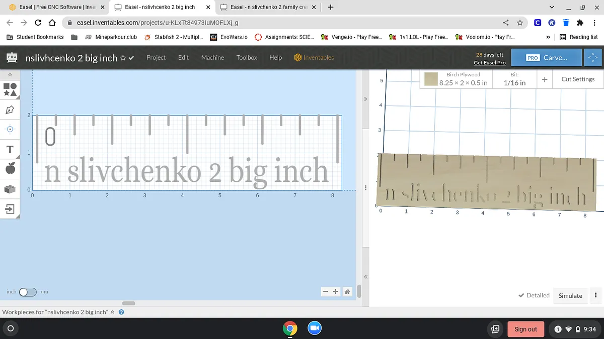This screenshot has width=604, height=339.
Task: Click the Carve button
Action: (x=546, y=58)
